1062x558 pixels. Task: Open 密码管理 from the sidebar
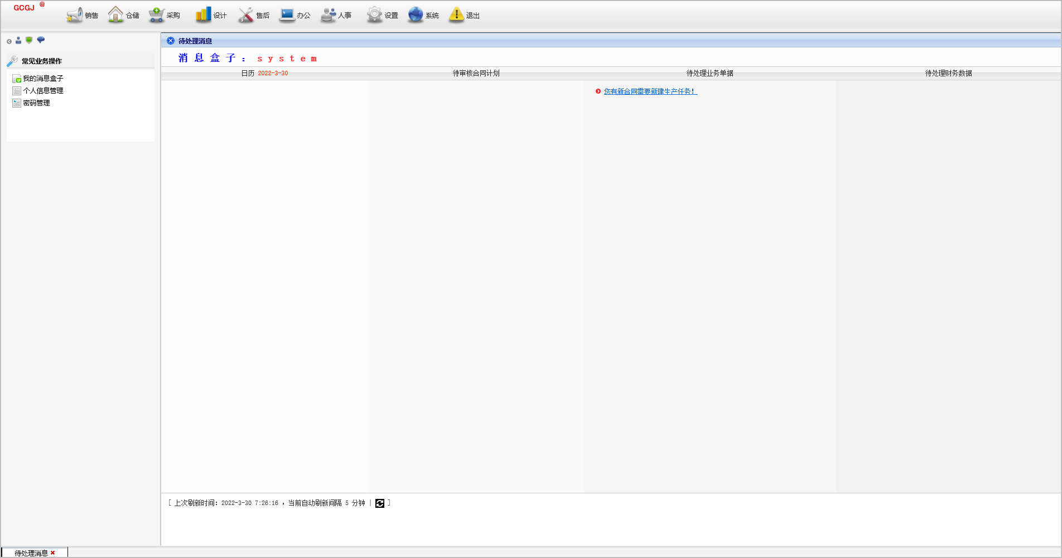pos(36,103)
